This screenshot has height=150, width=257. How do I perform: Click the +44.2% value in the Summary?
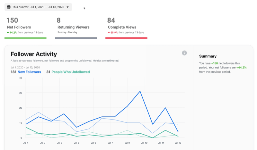click(242, 68)
